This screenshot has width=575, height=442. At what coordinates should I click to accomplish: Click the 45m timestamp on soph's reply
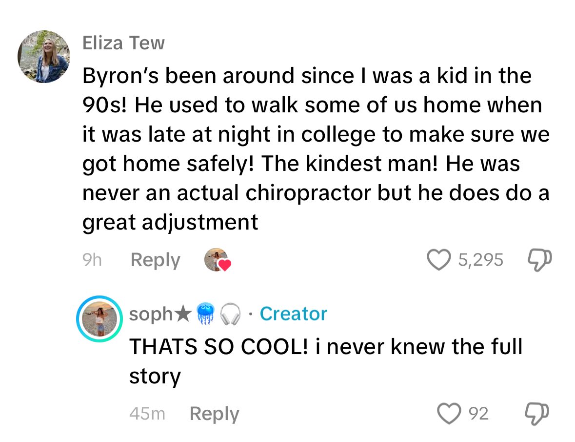[x=147, y=414]
